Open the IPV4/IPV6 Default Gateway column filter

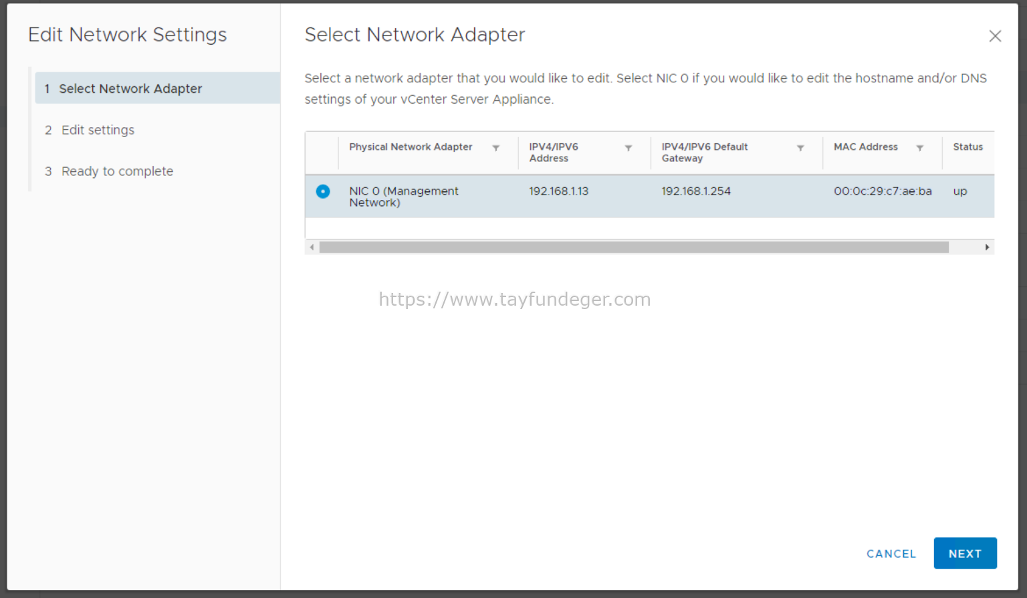coord(800,148)
